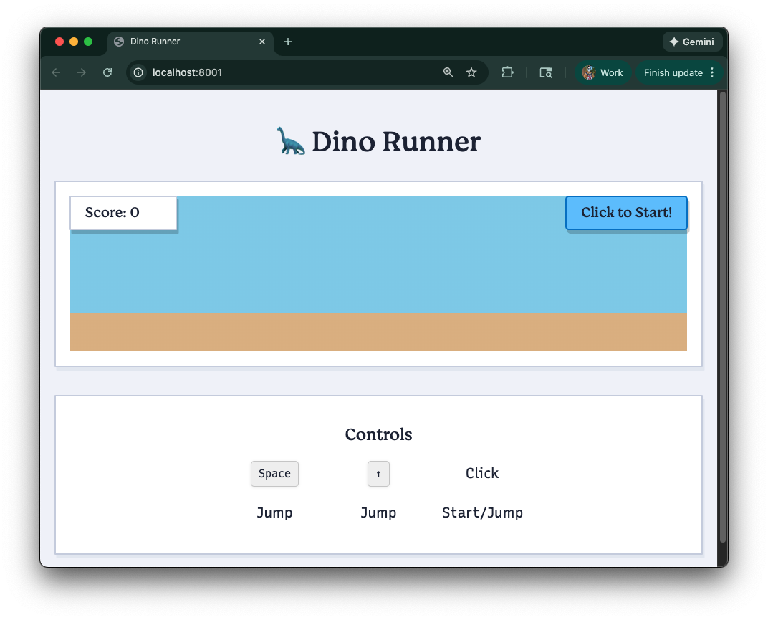This screenshot has height=620, width=768.
Task: Open the Work profile menu
Action: [x=603, y=72]
